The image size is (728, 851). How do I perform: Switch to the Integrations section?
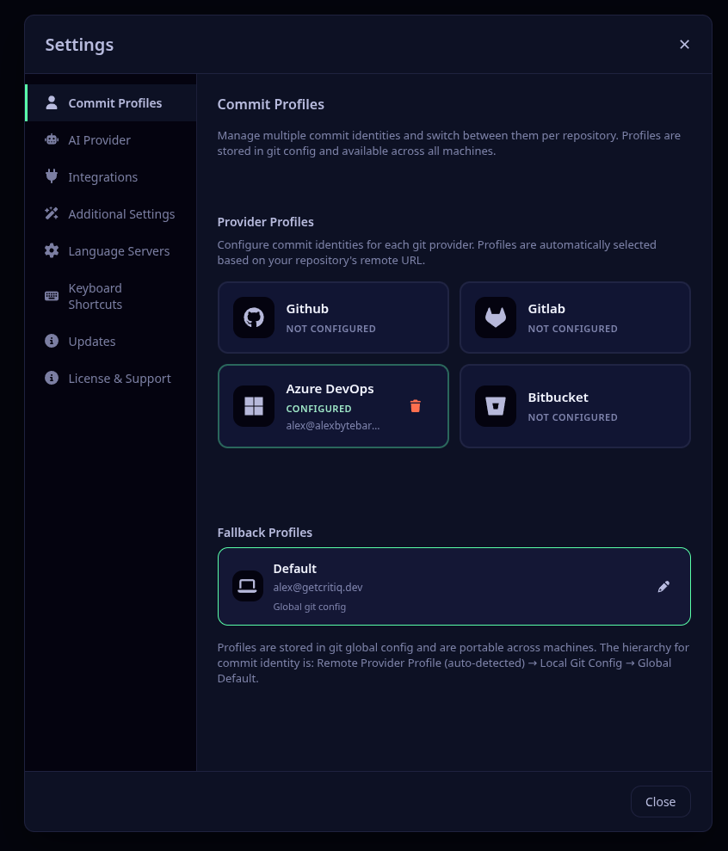pyautogui.click(x=102, y=176)
